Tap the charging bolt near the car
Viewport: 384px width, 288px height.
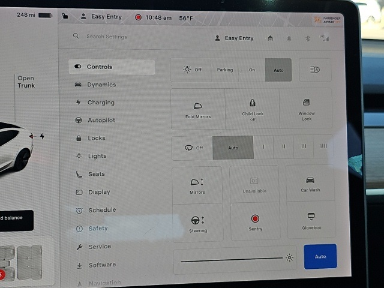pos(43,136)
